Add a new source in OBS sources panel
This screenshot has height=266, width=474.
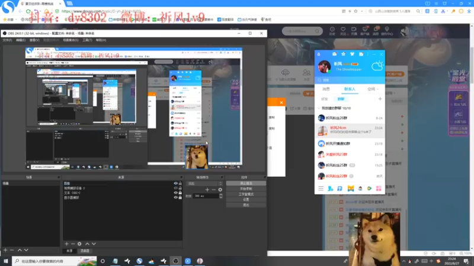click(66, 244)
